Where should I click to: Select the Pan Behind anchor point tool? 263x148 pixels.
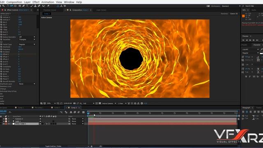click(16, 6)
